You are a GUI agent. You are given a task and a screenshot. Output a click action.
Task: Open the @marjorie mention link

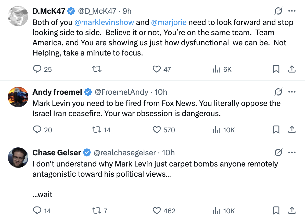pos(169,22)
